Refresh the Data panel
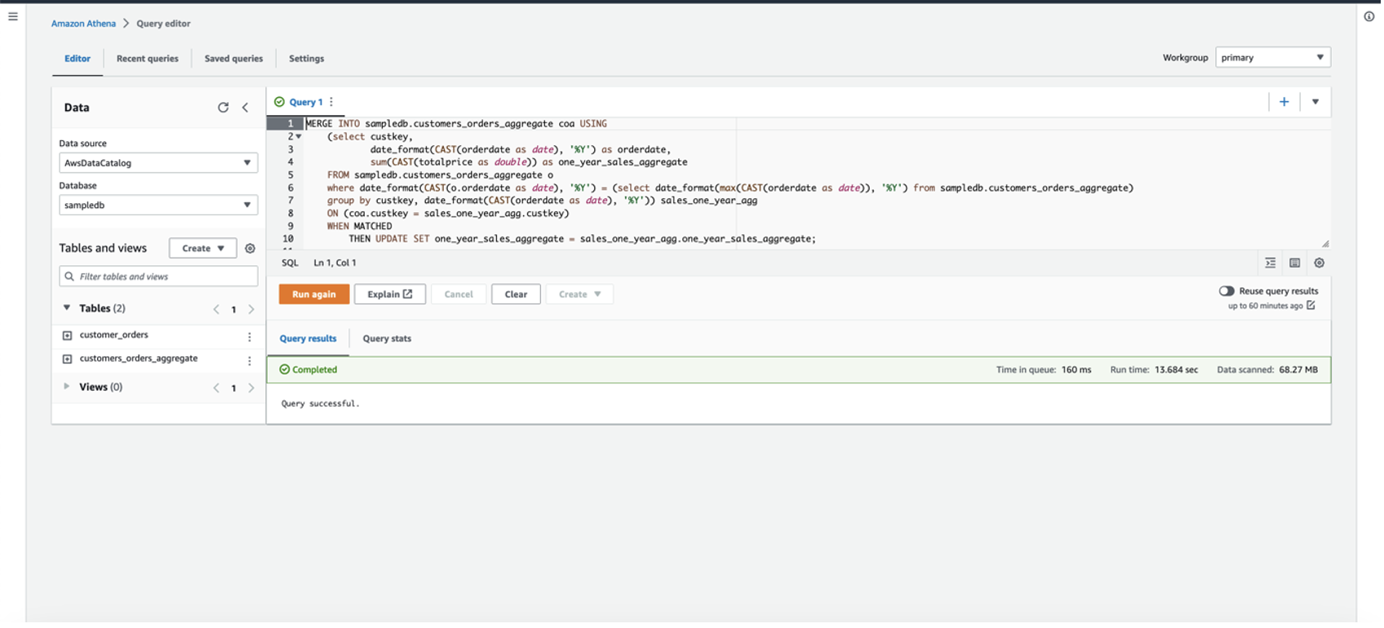 click(x=223, y=108)
